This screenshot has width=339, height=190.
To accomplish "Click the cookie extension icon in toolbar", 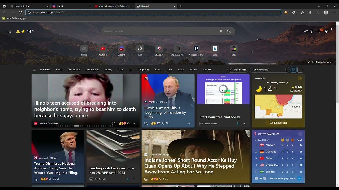I will click(286, 12).
